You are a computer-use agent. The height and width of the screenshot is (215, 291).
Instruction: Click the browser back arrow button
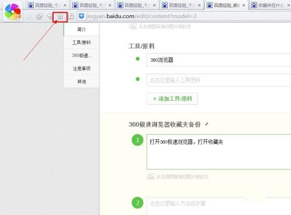tap(29, 17)
